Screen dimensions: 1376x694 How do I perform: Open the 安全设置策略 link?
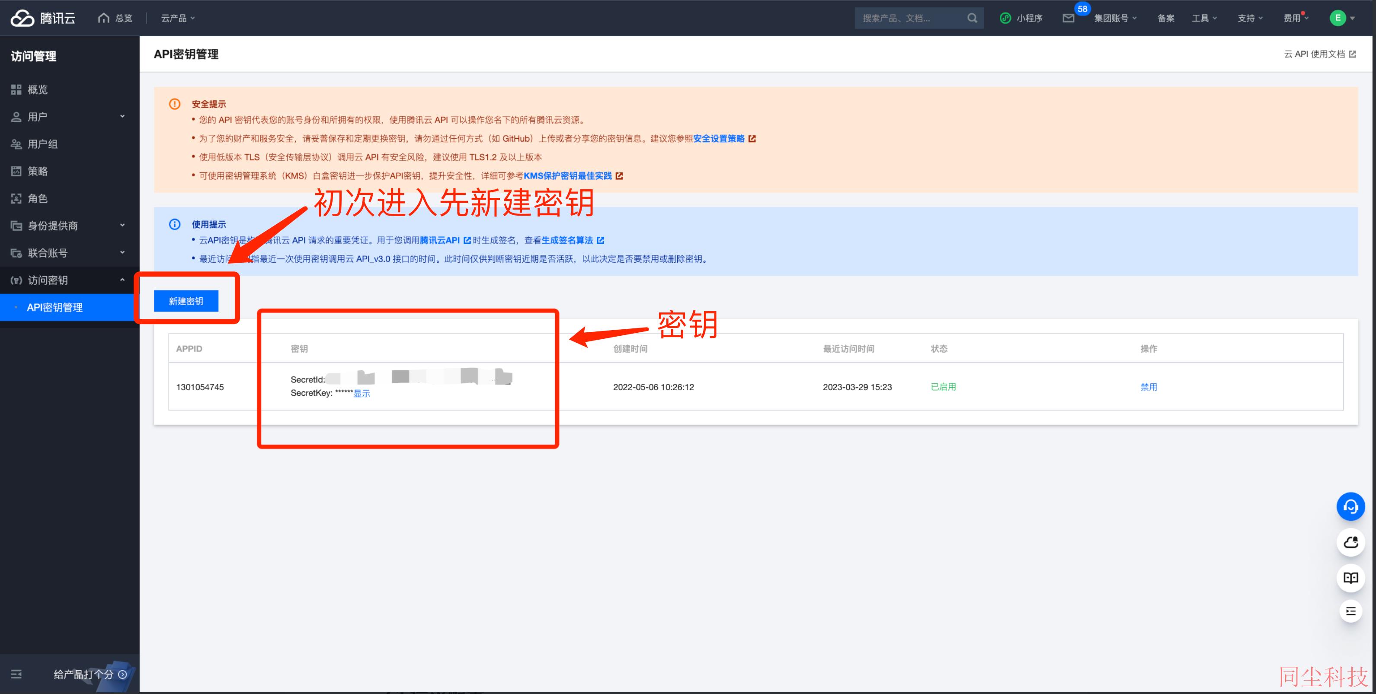[718, 139]
